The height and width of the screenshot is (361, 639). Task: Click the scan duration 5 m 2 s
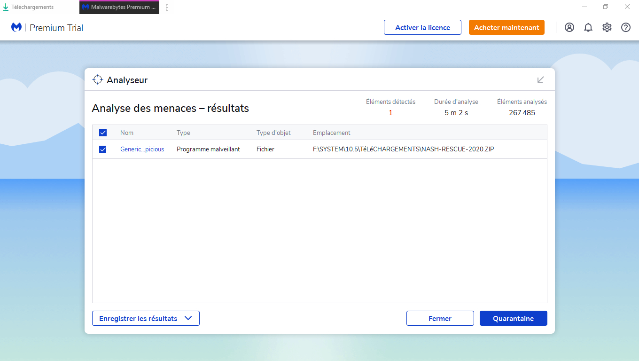point(456,113)
